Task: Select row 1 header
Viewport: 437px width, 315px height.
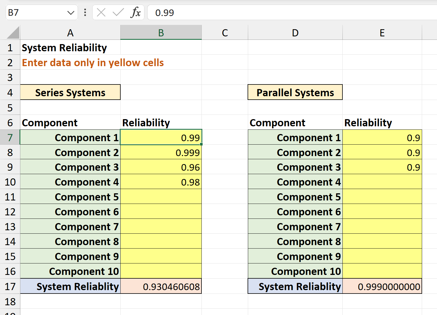Action: coord(10,48)
